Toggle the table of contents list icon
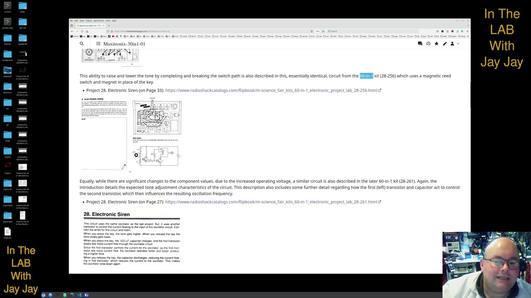531x298 pixels. [x=98, y=44]
